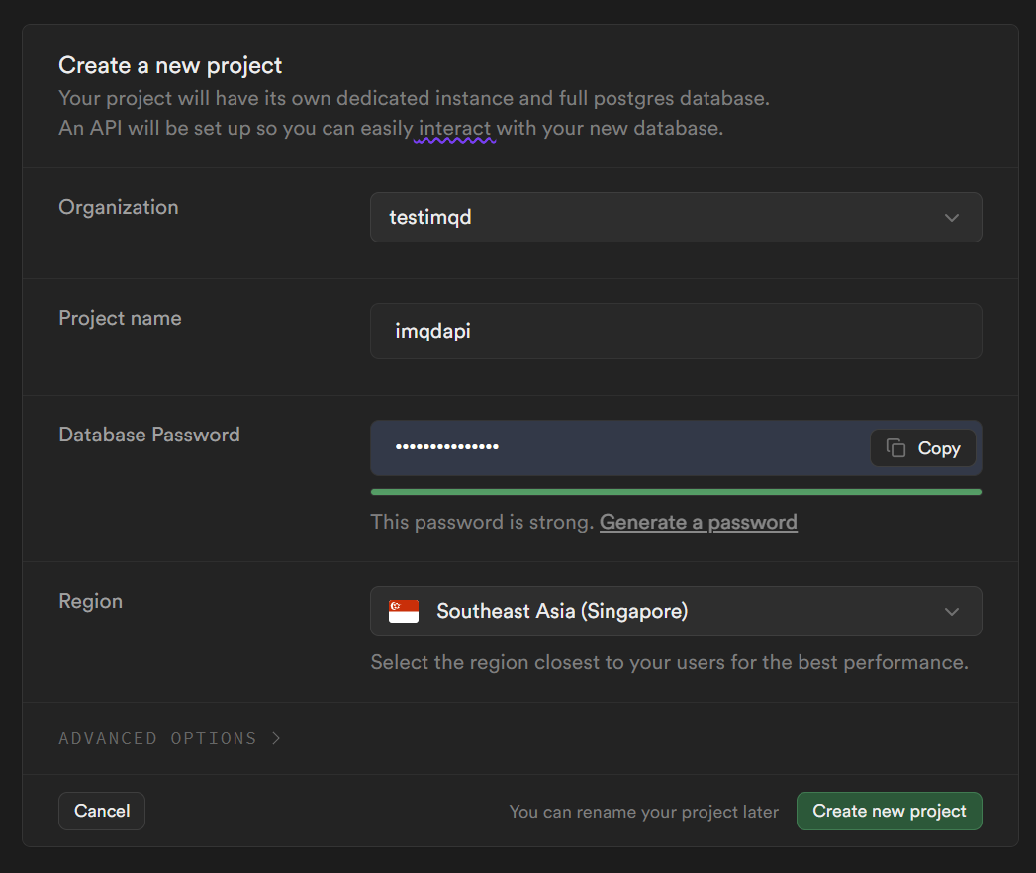Viewport: 1036px width, 873px height.
Task: Open the testimqd organization dropdown
Action: pyautogui.click(x=675, y=217)
